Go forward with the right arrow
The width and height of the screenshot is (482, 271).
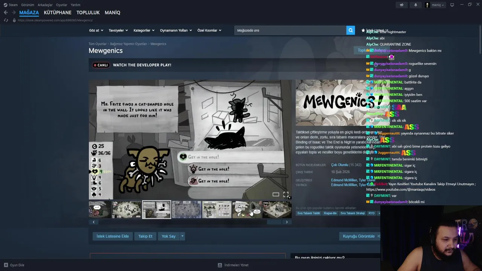click(x=14, y=12)
